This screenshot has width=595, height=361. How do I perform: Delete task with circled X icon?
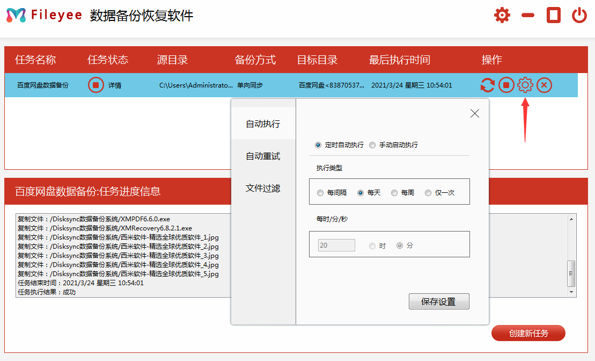click(544, 85)
